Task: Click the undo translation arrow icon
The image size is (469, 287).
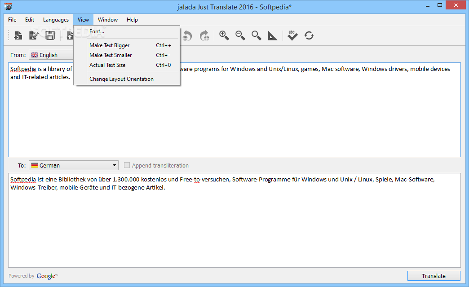Action: point(187,35)
